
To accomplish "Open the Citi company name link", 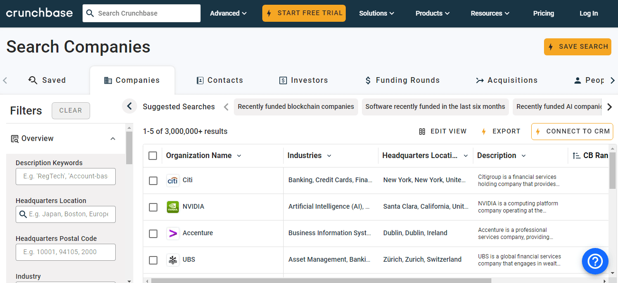I will pos(187,180).
